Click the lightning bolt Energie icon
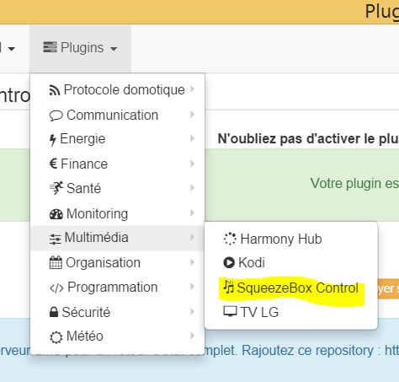 [53, 140]
